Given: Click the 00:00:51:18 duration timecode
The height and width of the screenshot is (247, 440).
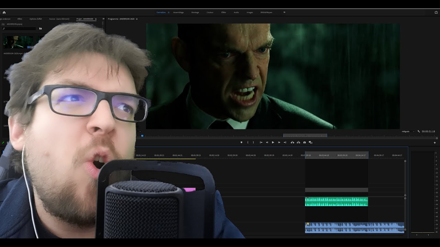Looking at the screenshot, I should 428,131.
